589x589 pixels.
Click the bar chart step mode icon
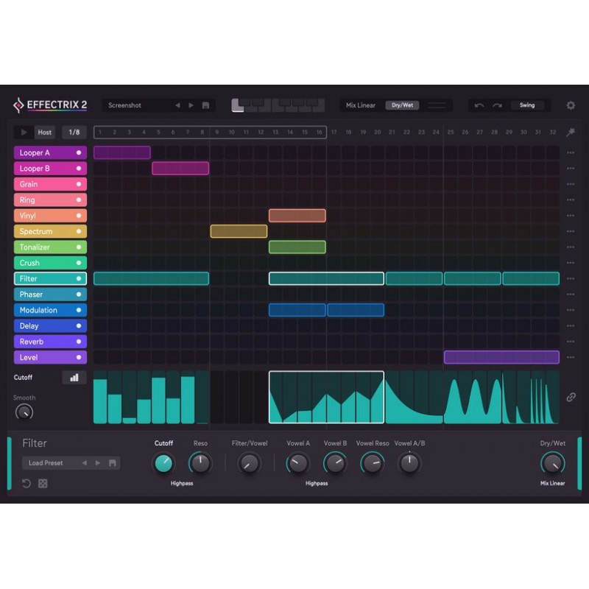pos(74,378)
